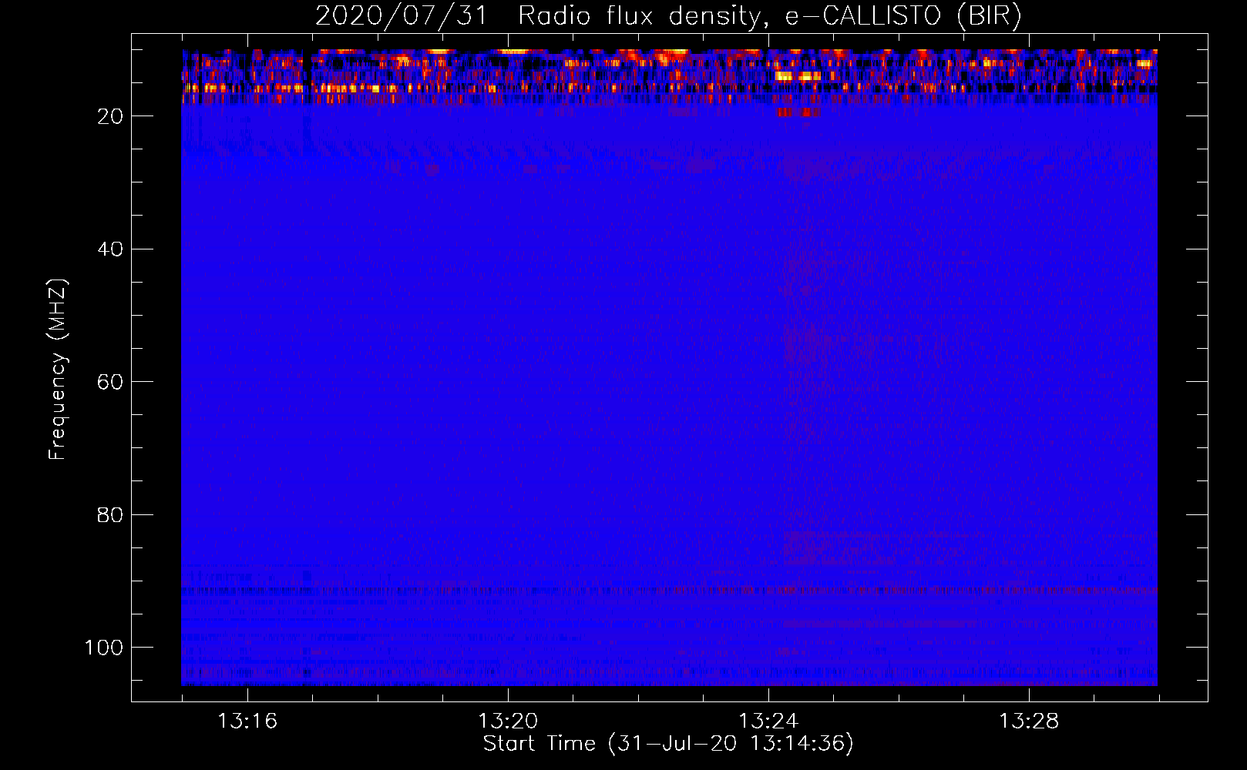Click the '13:16' time tick label
Image resolution: width=1247 pixels, height=770 pixels.
click(x=247, y=721)
